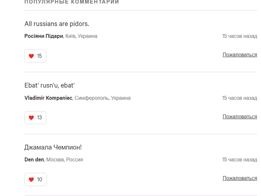
Task: Click the like count number 10
Action: click(x=40, y=179)
